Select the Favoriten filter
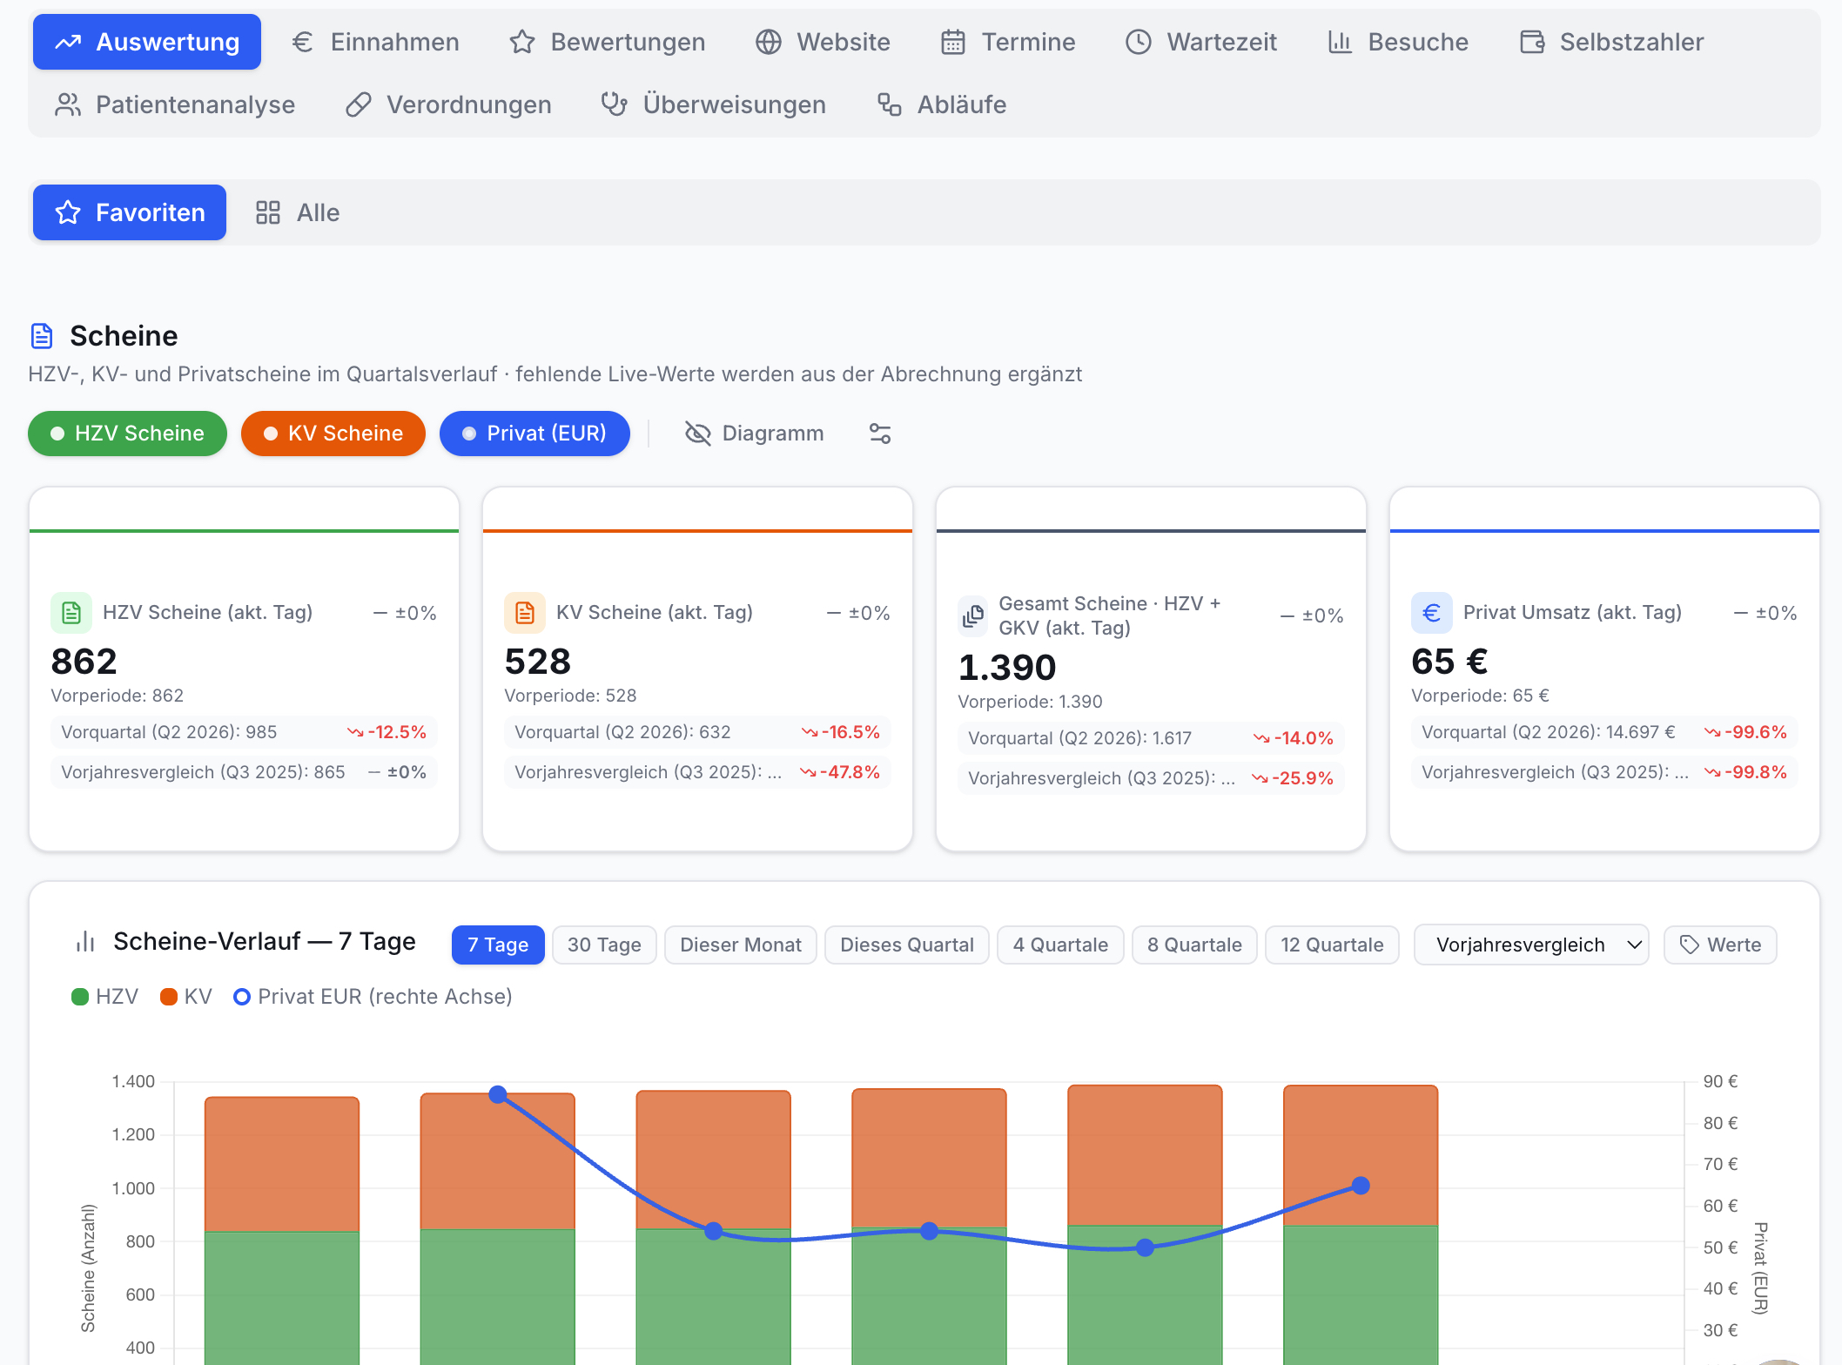The height and width of the screenshot is (1365, 1842). tap(130, 212)
